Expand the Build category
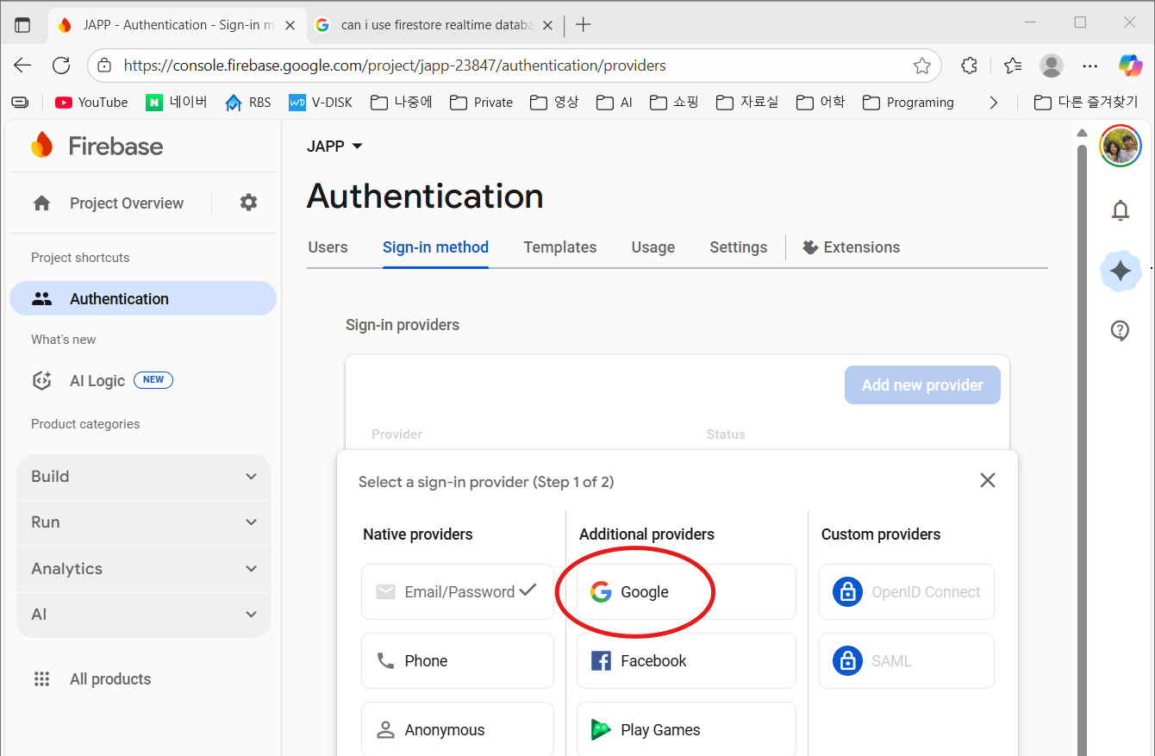 coord(143,477)
